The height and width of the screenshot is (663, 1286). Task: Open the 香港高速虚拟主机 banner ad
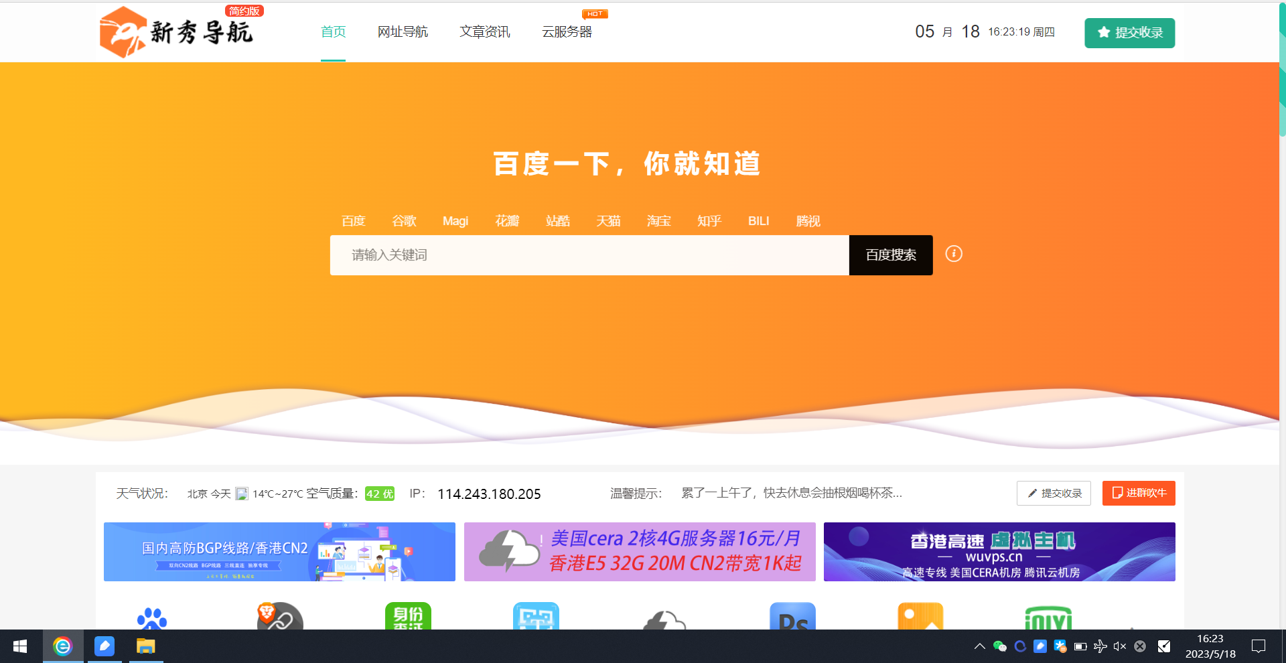(999, 552)
